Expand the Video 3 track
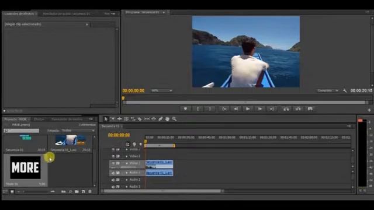This screenshot has height=210, width=374. tap(127, 149)
